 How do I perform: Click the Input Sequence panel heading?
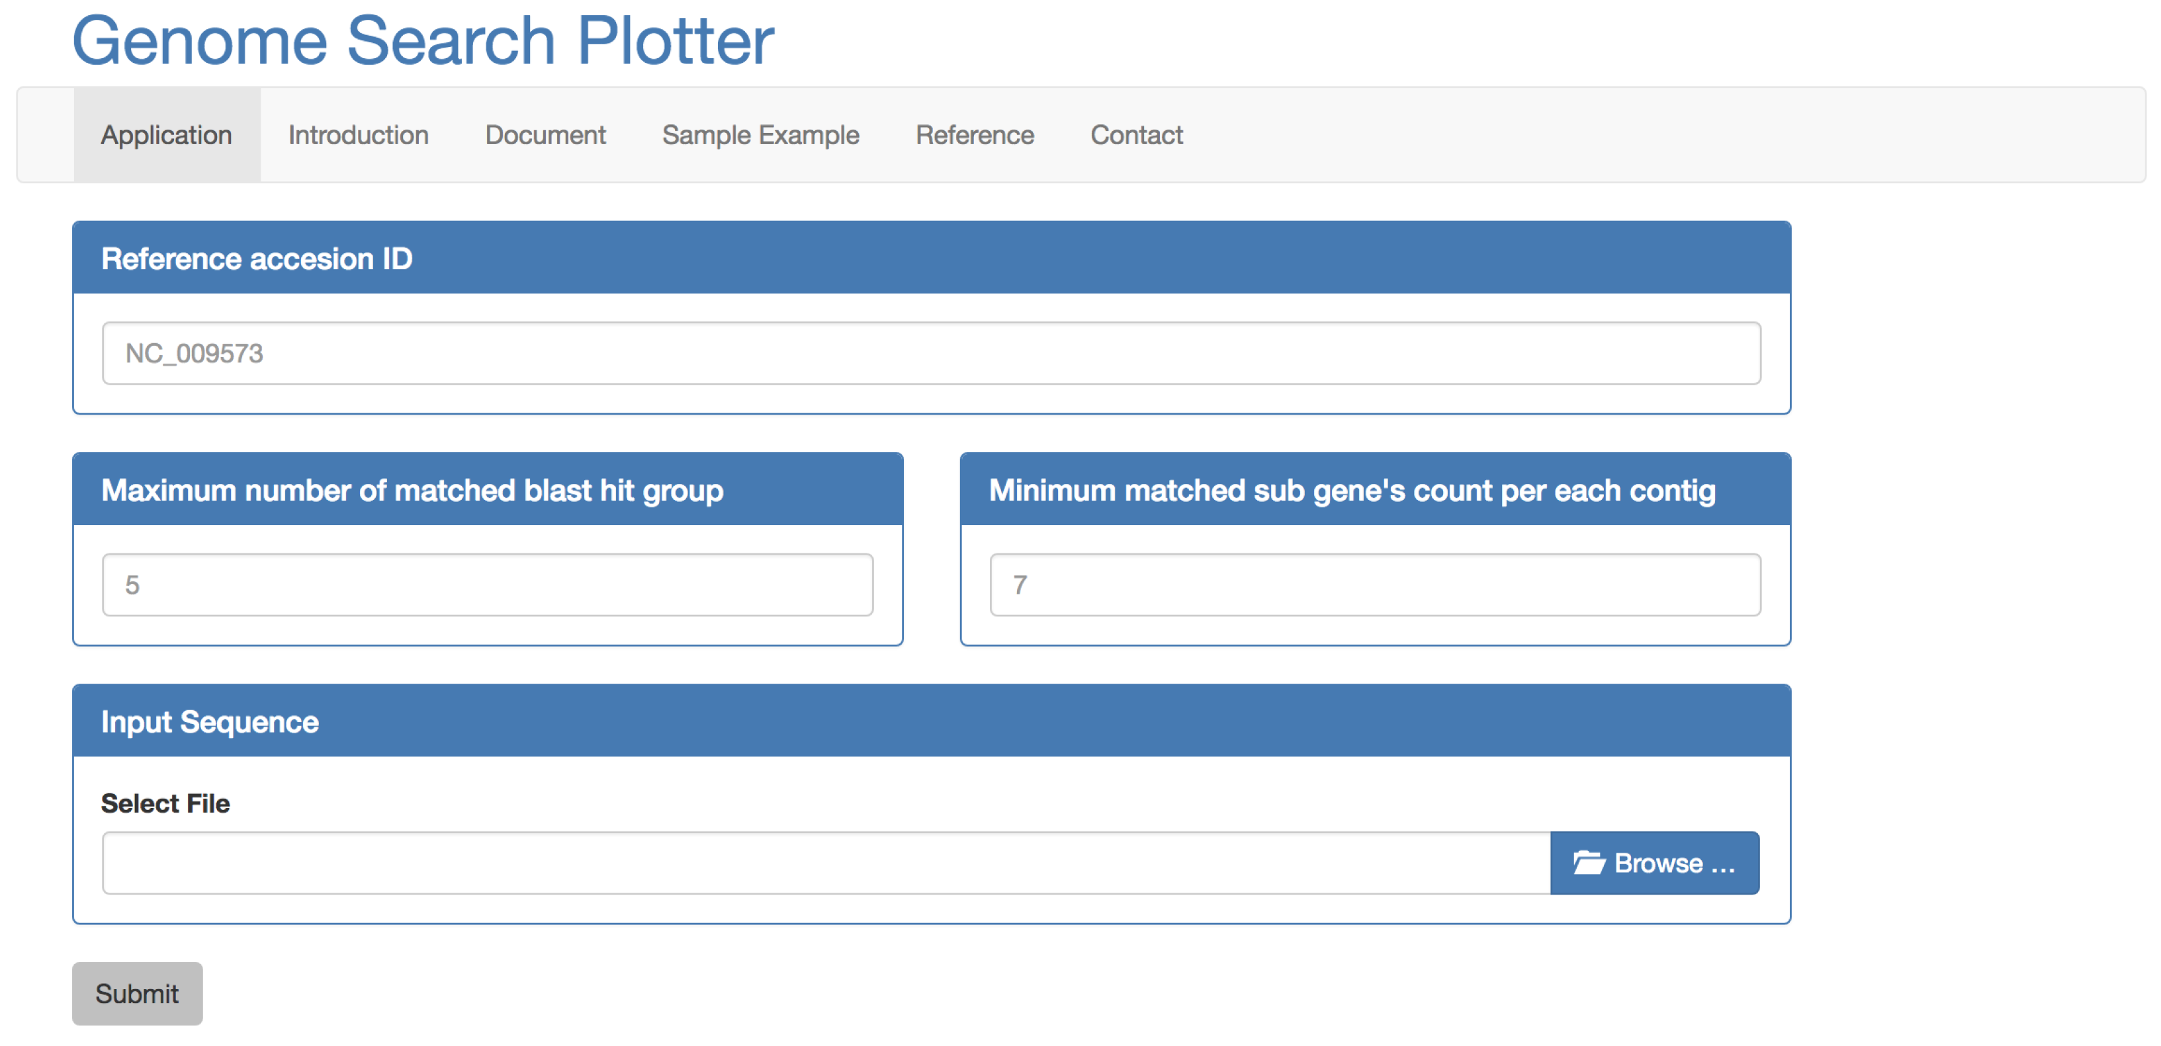point(210,721)
